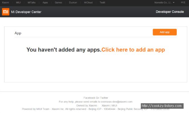Select Games in the top navigation
This screenshot has height=113, width=189.
(58, 2)
